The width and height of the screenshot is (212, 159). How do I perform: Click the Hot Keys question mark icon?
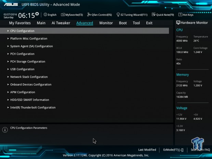click(180, 15)
